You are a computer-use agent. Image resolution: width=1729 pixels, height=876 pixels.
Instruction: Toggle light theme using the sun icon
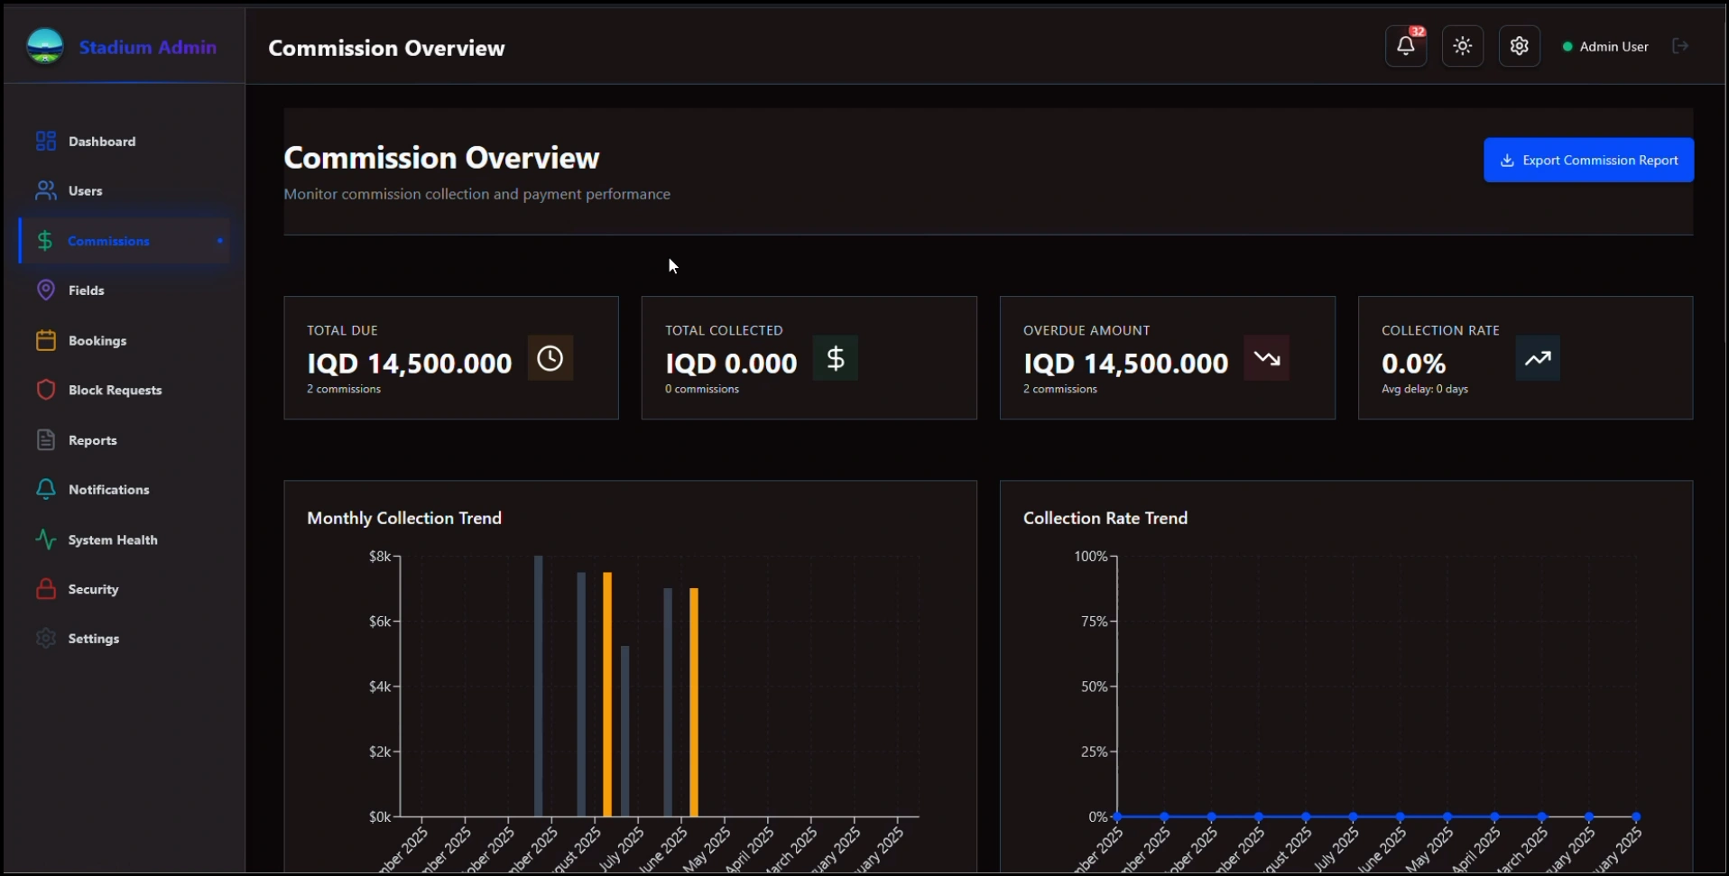[x=1462, y=45]
